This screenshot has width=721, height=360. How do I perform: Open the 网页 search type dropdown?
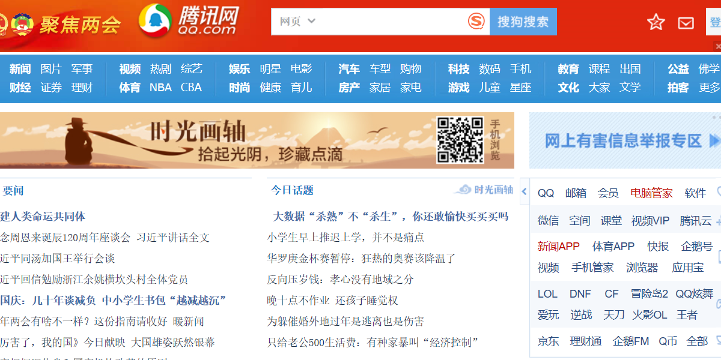click(x=297, y=22)
